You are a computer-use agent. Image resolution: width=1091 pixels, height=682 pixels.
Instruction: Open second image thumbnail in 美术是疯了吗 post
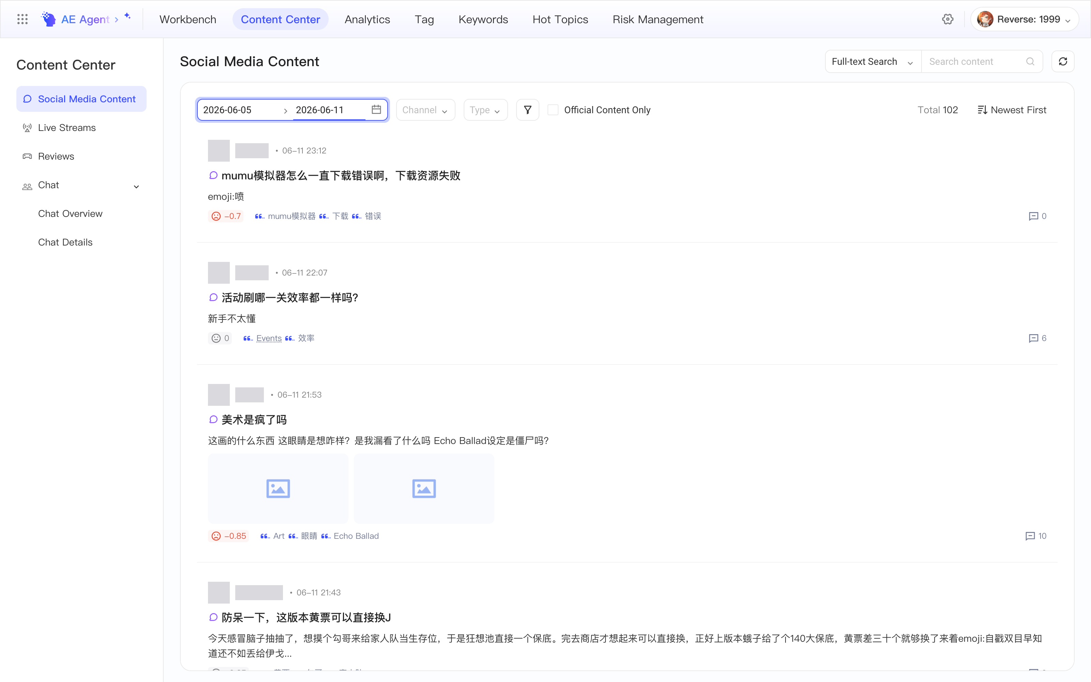tap(424, 489)
